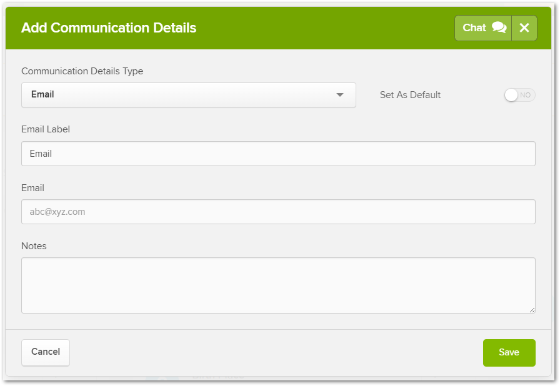Click the white knob on default toggle
Screen dimensions: 560x386
click(x=512, y=95)
